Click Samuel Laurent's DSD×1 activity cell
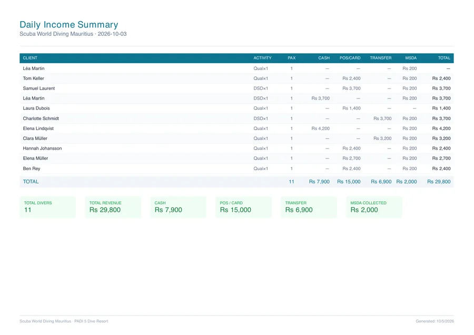Image resolution: width=474 pixels, height=335 pixels. coord(261,88)
